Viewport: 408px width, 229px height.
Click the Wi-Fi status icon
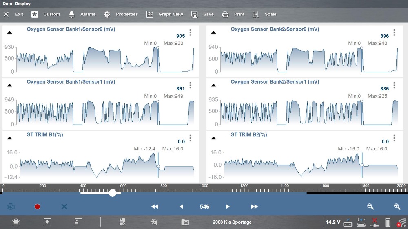pyautogui.click(x=401, y=222)
